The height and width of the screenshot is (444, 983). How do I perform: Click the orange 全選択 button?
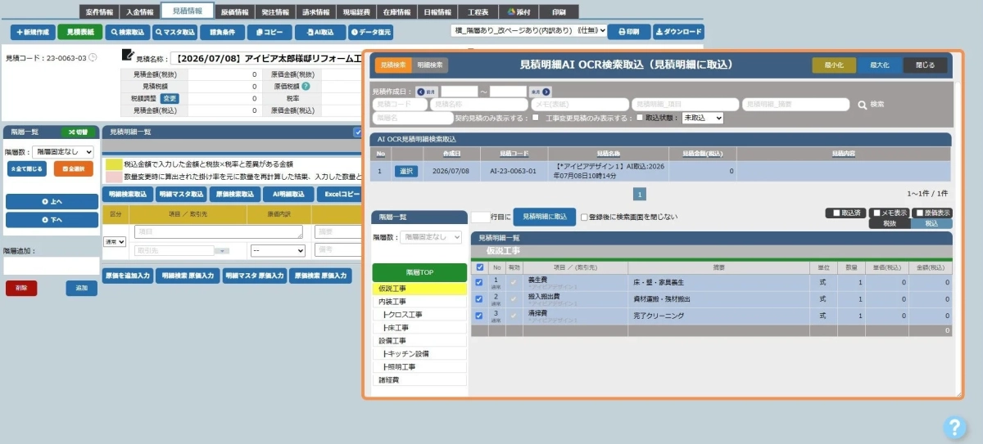tap(73, 168)
